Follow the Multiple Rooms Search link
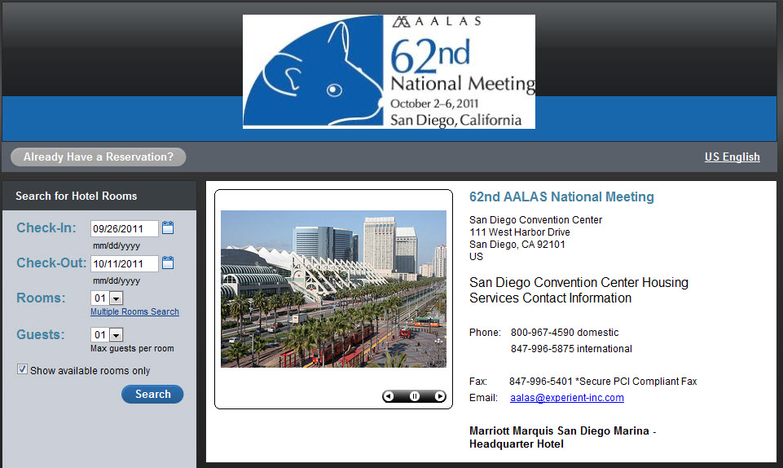Screen dimensions: 783x468 click(x=134, y=311)
